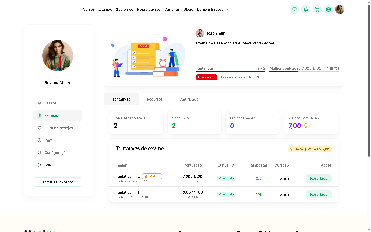The width and height of the screenshot is (371, 232).
Task: Click the Cursos graduation cap icon
Action: 39,103
